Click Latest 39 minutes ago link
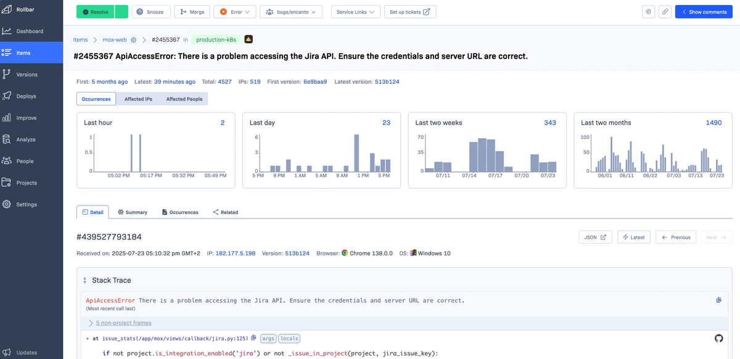The image size is (740, 359). [x=175, y=81]
